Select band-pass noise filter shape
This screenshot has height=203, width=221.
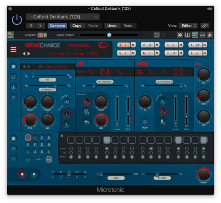click(x=164, y=71)
